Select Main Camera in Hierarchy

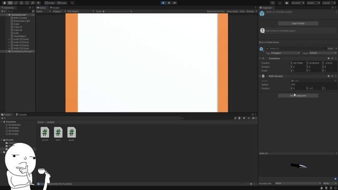[x=20, y=18]
